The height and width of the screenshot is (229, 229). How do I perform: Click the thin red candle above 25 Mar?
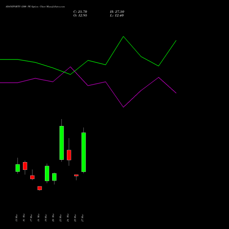click(x=76, y=175)
